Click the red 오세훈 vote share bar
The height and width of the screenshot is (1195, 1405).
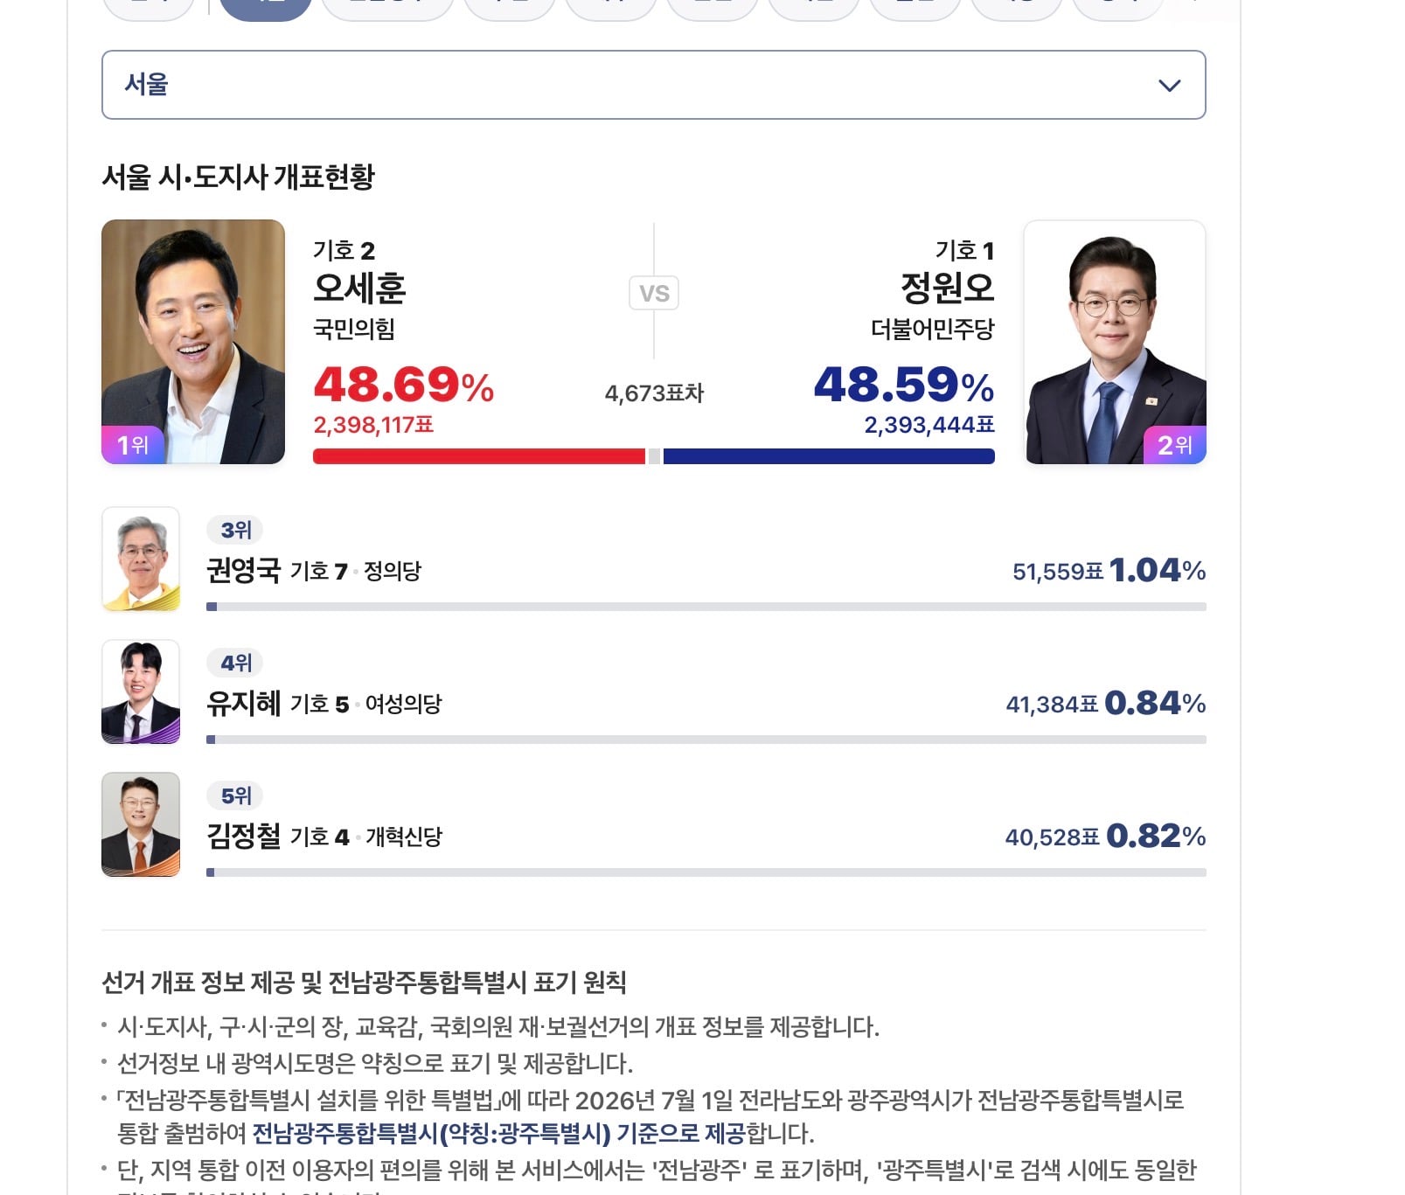(479, 456)
